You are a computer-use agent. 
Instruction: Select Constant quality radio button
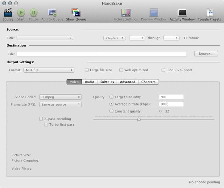coord(111,111)
